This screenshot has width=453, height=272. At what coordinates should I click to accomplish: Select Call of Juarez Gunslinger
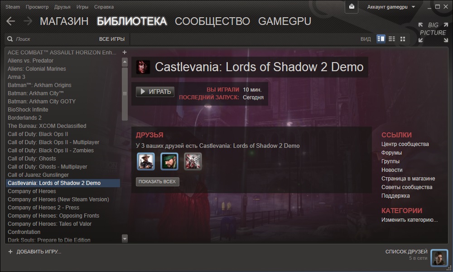point(63,175)
